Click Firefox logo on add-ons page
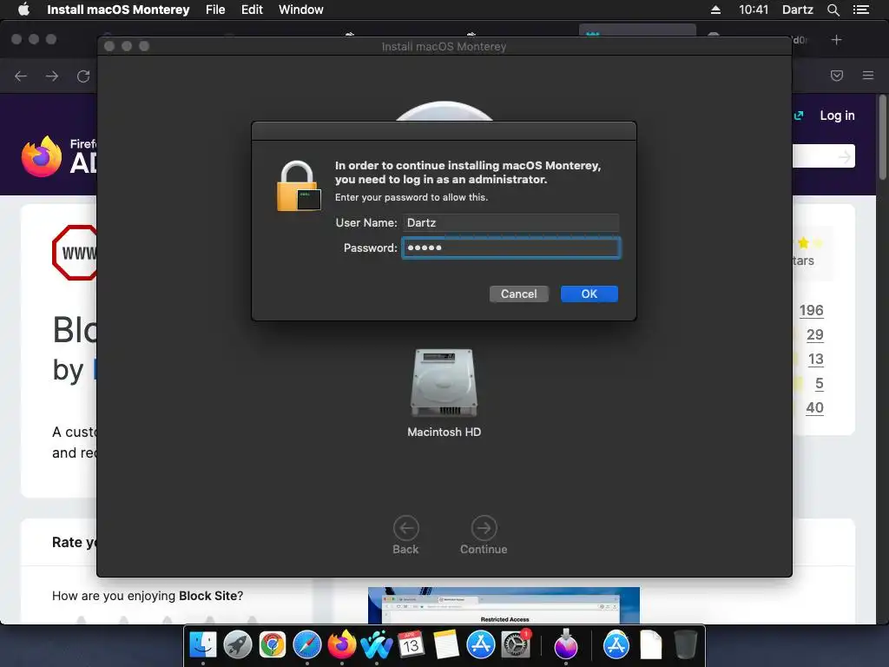Screen dimensions: 889x667 point(42,157)
